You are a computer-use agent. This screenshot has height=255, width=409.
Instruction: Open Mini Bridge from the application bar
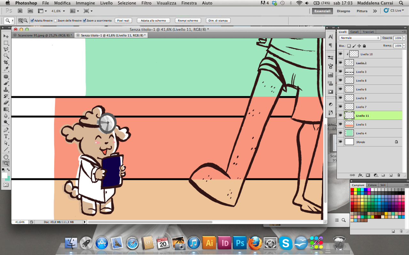click(30, 11)
